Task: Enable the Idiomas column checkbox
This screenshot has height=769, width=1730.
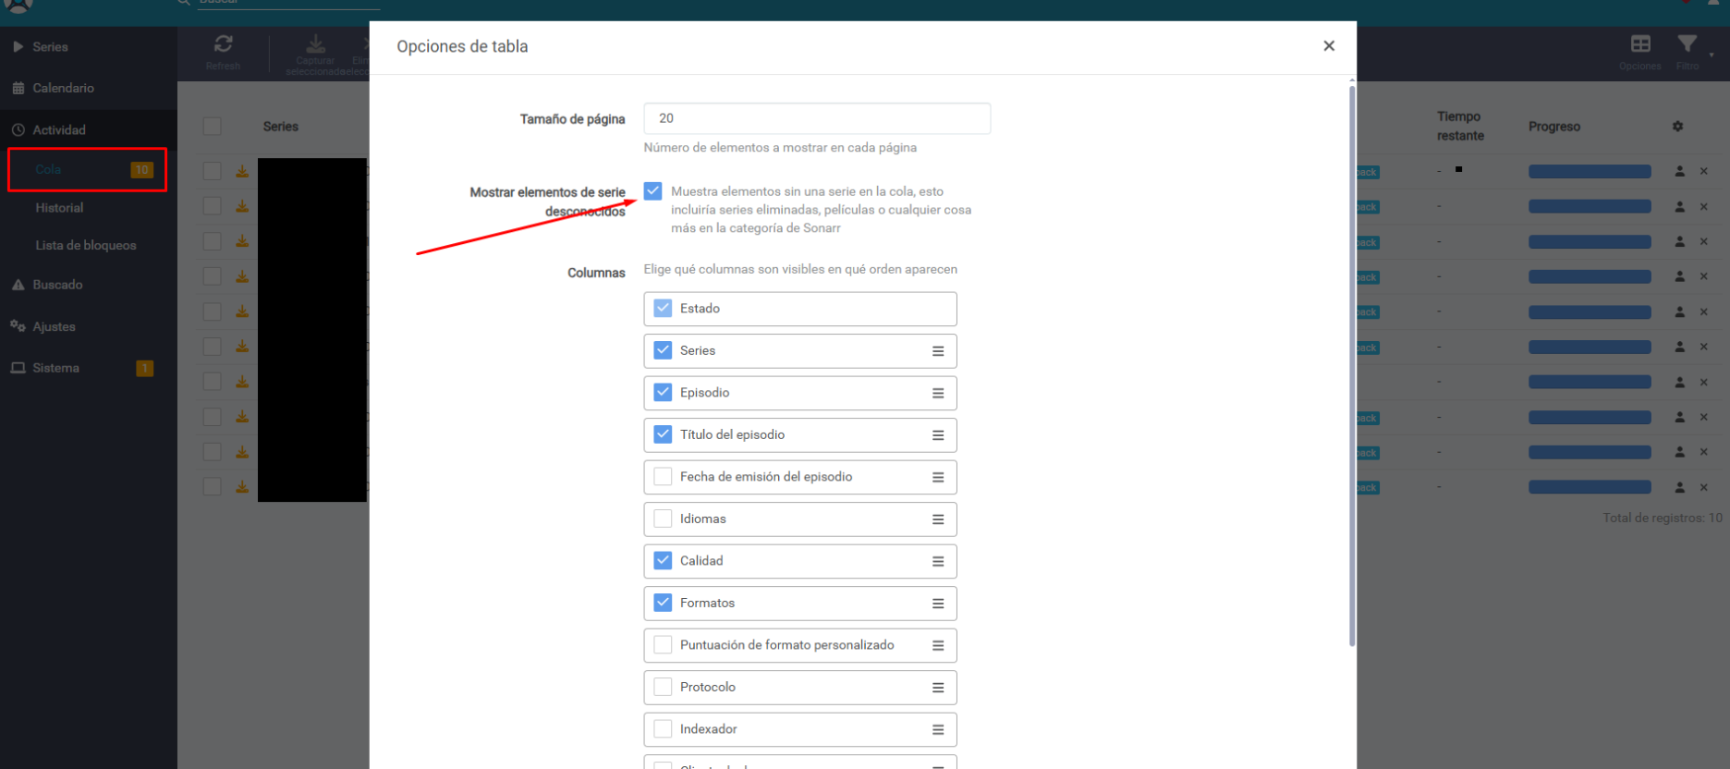Action: [663, 519]
